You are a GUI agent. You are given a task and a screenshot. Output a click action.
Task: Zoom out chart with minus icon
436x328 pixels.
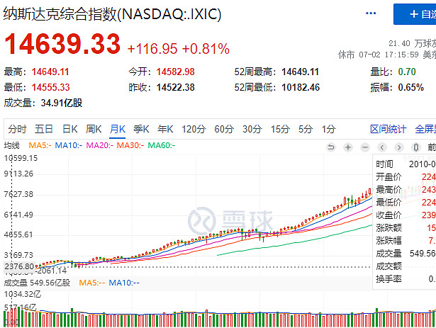click(365, 147)
